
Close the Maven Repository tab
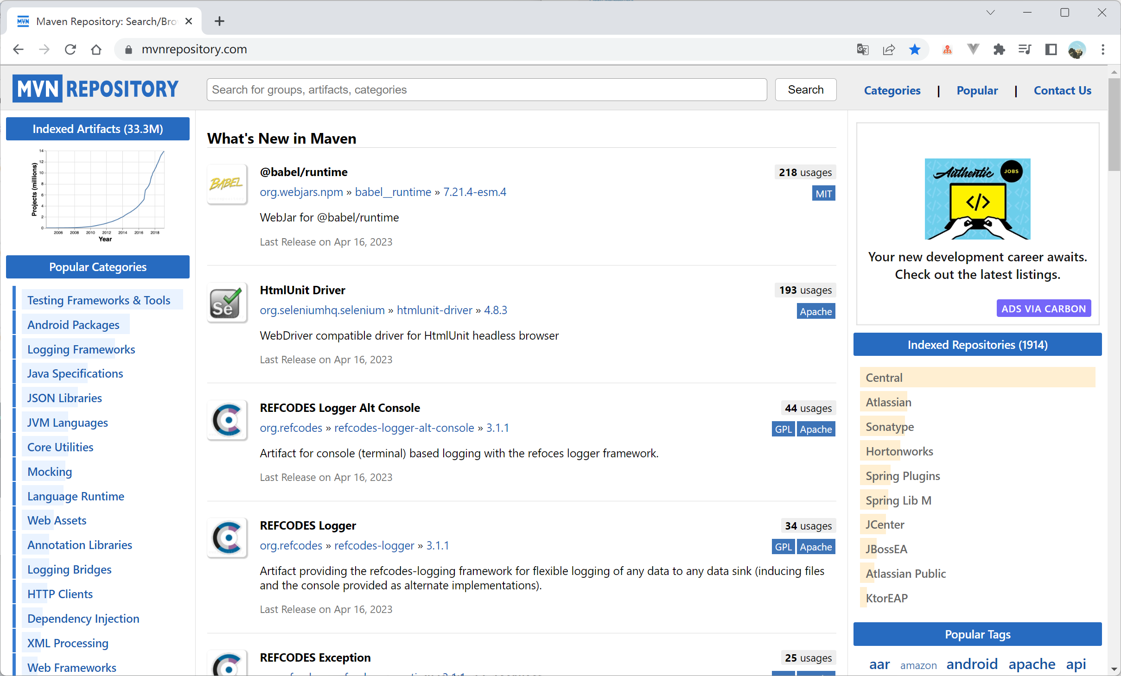(189, 21)
